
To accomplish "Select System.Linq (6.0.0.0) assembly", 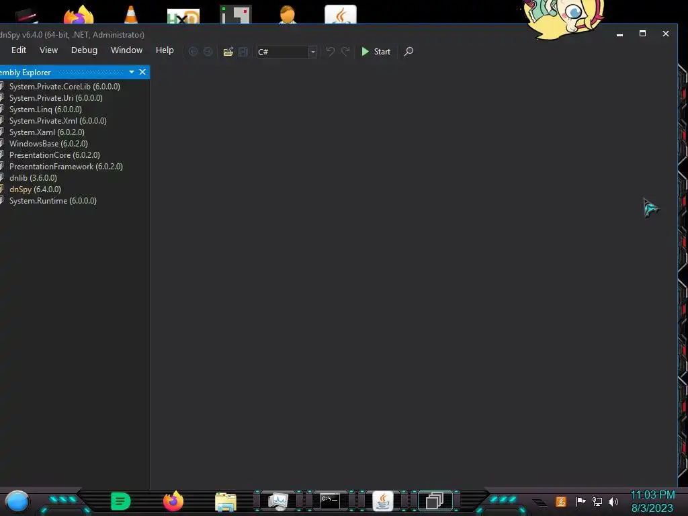I will 45,110.
